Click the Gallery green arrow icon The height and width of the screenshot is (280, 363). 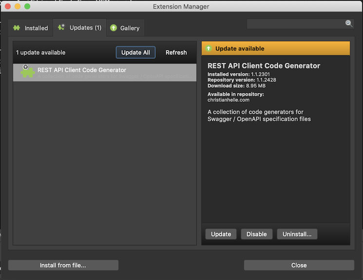click(x=114, y=28)
